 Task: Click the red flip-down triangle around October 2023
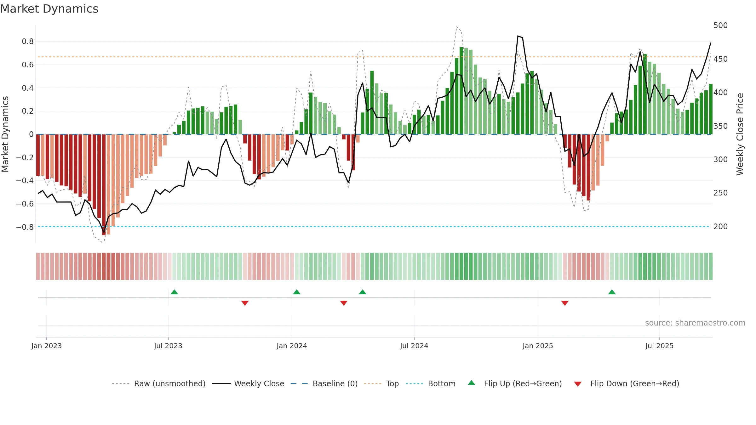pos(245,303)
